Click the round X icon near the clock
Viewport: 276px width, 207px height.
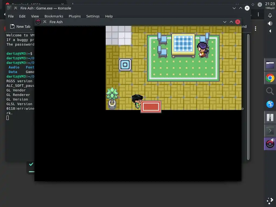tap(260, 5)
